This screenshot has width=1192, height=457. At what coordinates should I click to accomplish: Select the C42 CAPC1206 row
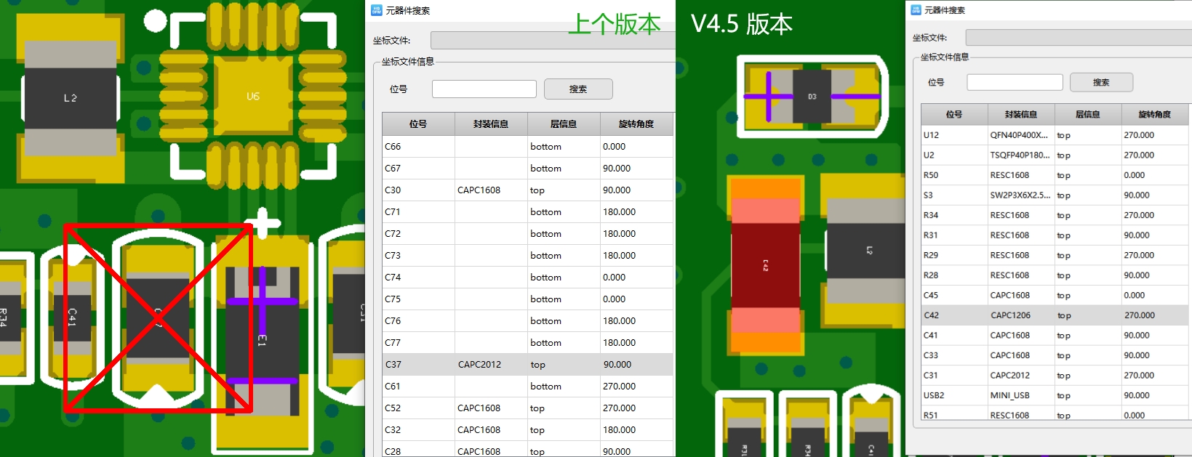click(x=1055, y=315)
